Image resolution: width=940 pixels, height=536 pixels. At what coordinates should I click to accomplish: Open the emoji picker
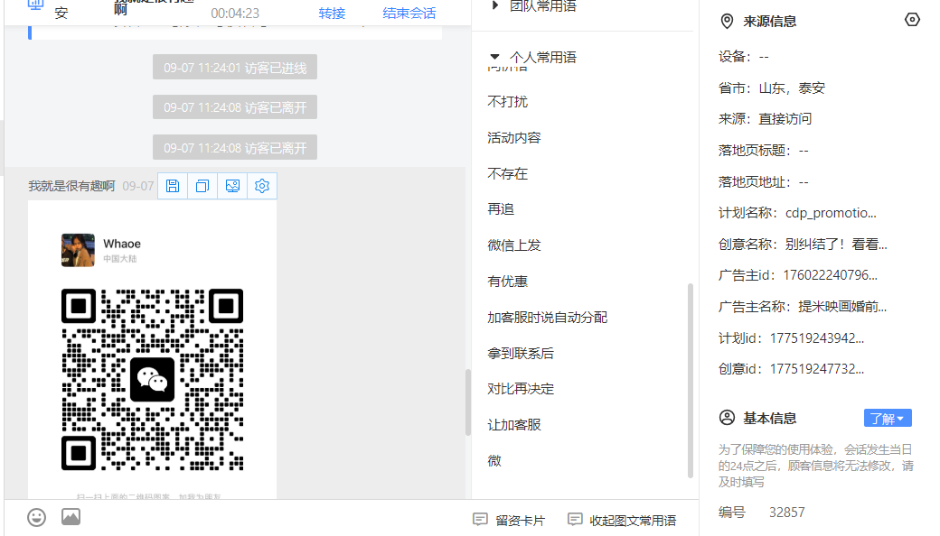[36, 517]
